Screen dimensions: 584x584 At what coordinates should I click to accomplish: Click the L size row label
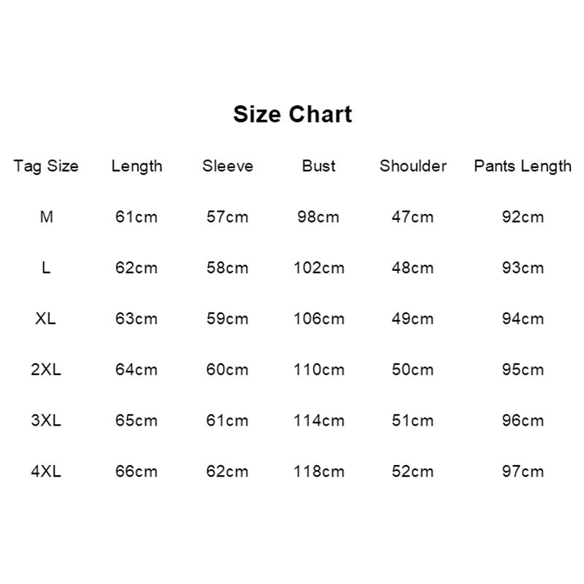point(46,267)
